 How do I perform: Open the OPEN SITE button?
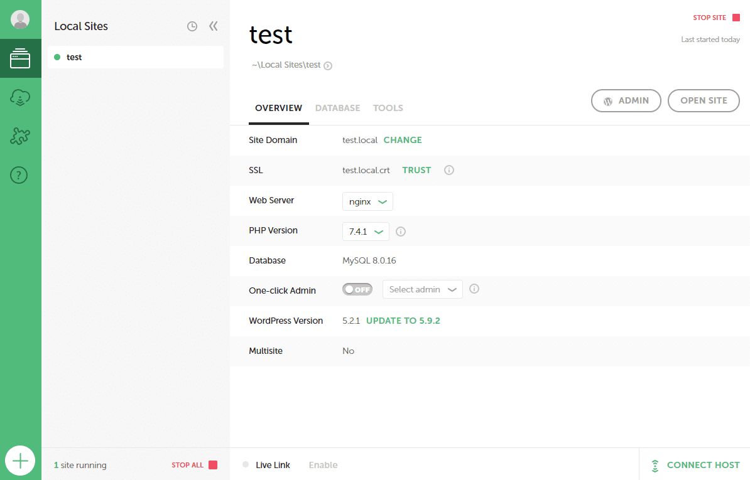coord(704,101)
